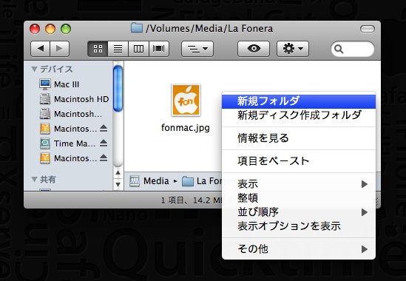
Task: Choose 整頓 from the context menu
Action: [x=299, y=198]
